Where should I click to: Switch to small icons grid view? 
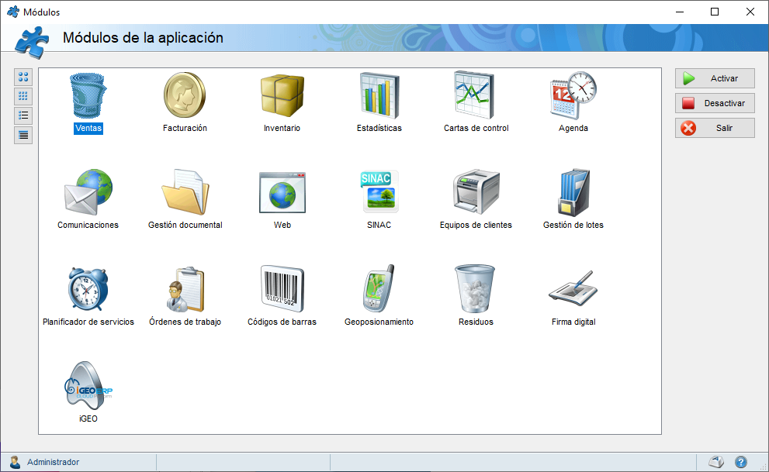(23, 96)
